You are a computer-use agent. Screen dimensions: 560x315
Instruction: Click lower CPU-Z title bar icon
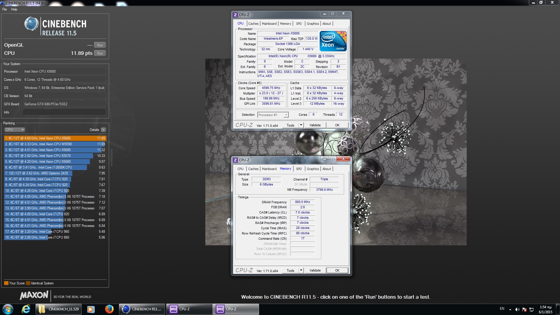[x=235, y=160]
